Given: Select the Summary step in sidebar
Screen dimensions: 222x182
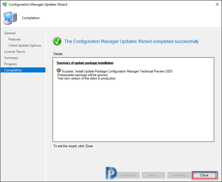Looking at the screenshot, I should click(x=11, y=58).
